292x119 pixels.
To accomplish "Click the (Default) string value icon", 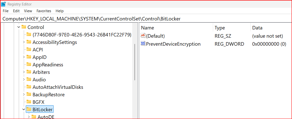I will (143, 36).
